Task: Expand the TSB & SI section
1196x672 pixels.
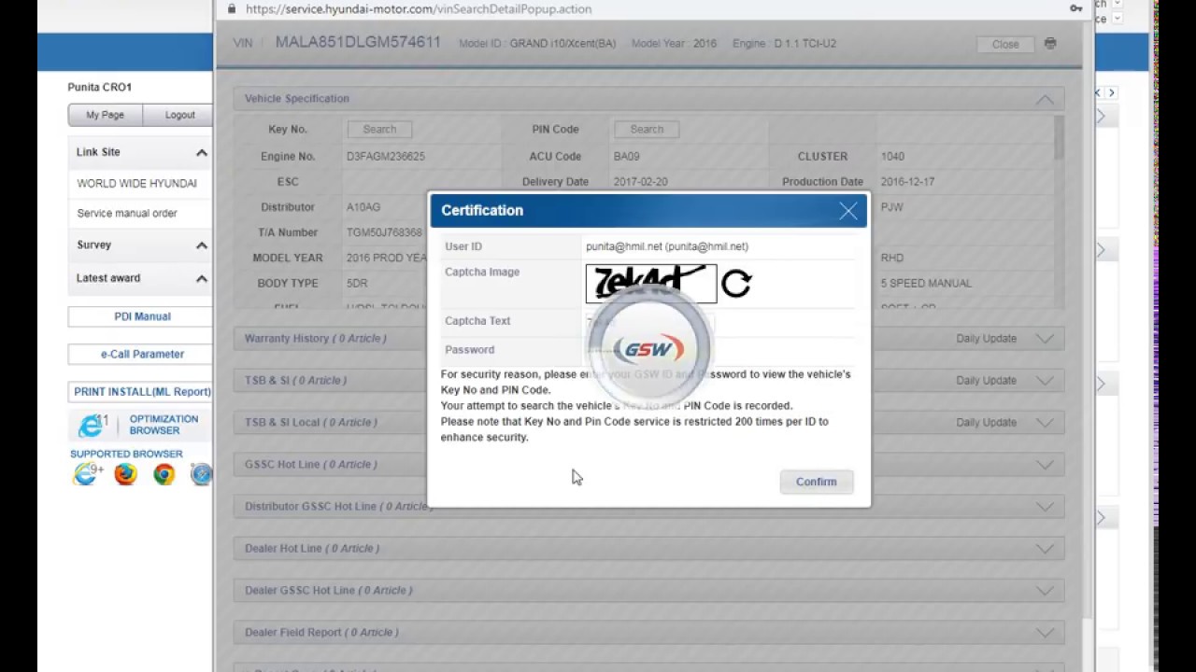Action: (1044, 381)
